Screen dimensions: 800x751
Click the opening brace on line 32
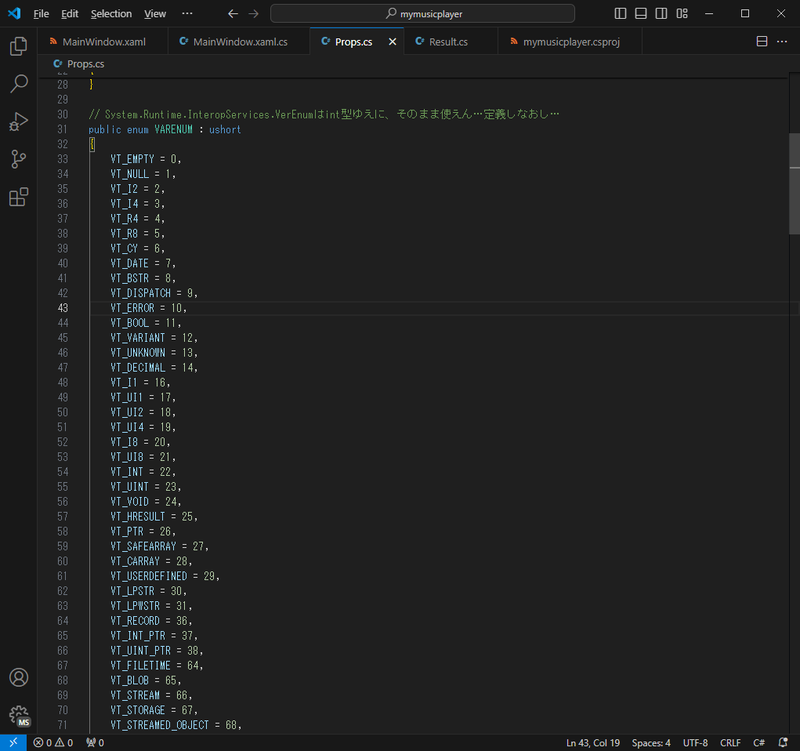pyautogui.click(x=92, y=144)
